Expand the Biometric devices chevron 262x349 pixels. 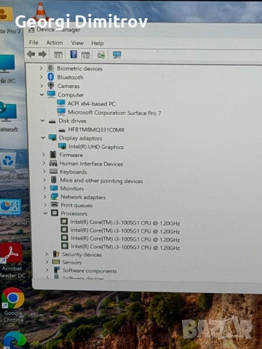(41, 68)
